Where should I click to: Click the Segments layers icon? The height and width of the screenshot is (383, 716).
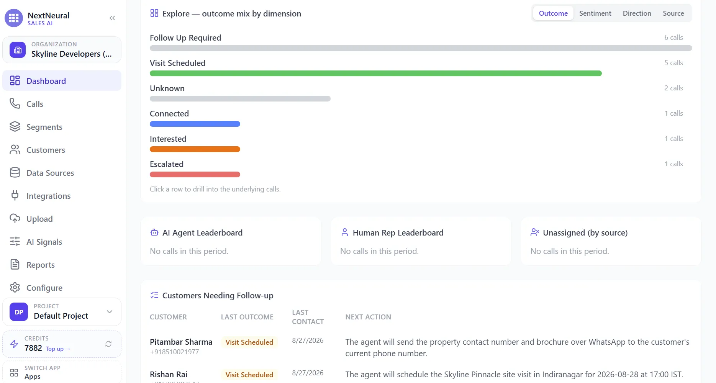[x=15, y=126]
